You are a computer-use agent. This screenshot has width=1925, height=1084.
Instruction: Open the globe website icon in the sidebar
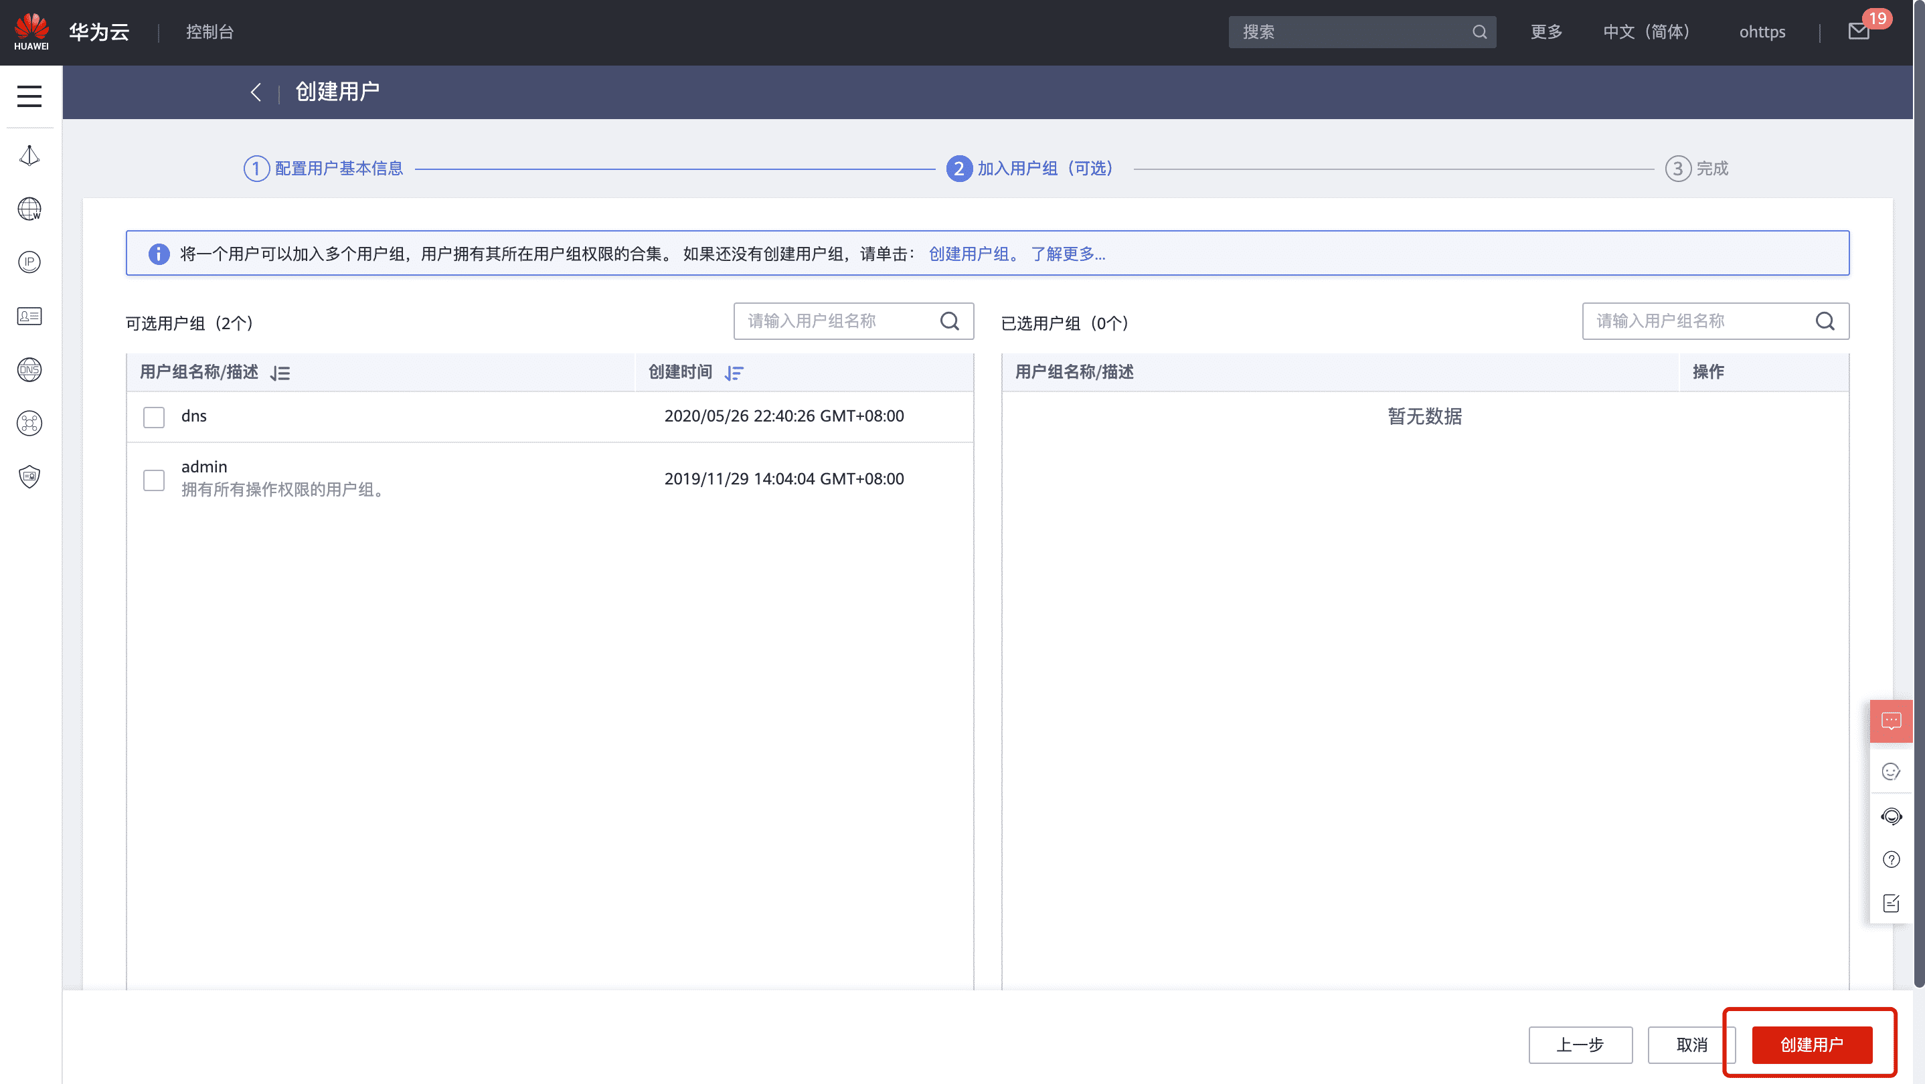tap(29, 208)
